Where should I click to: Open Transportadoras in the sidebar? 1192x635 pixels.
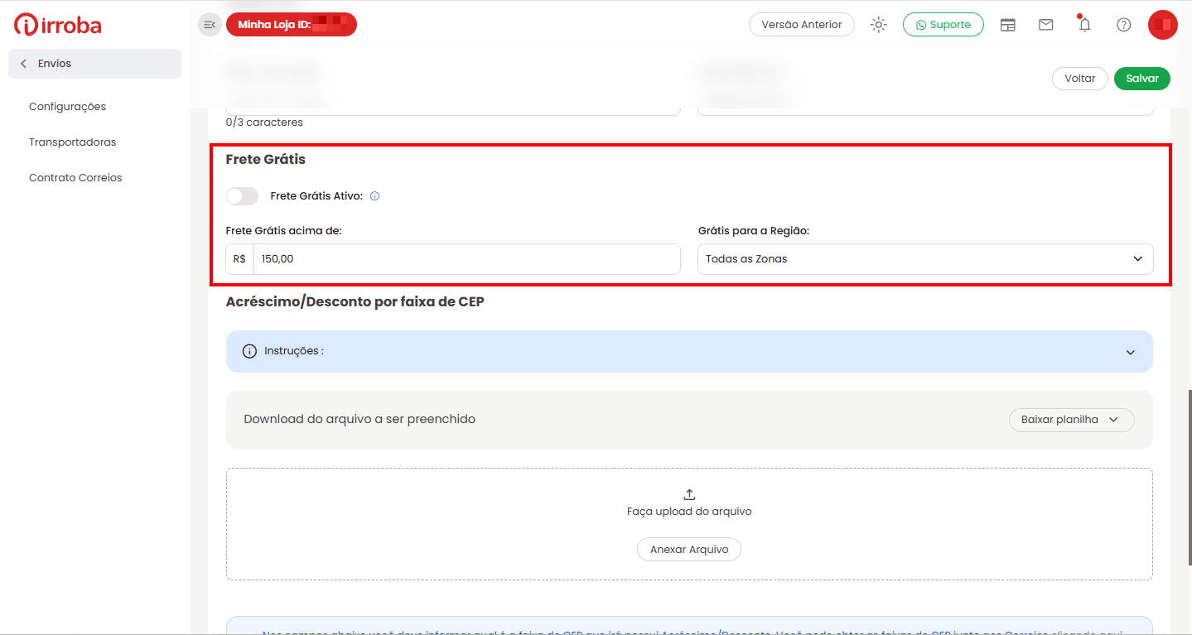[72, 142]
